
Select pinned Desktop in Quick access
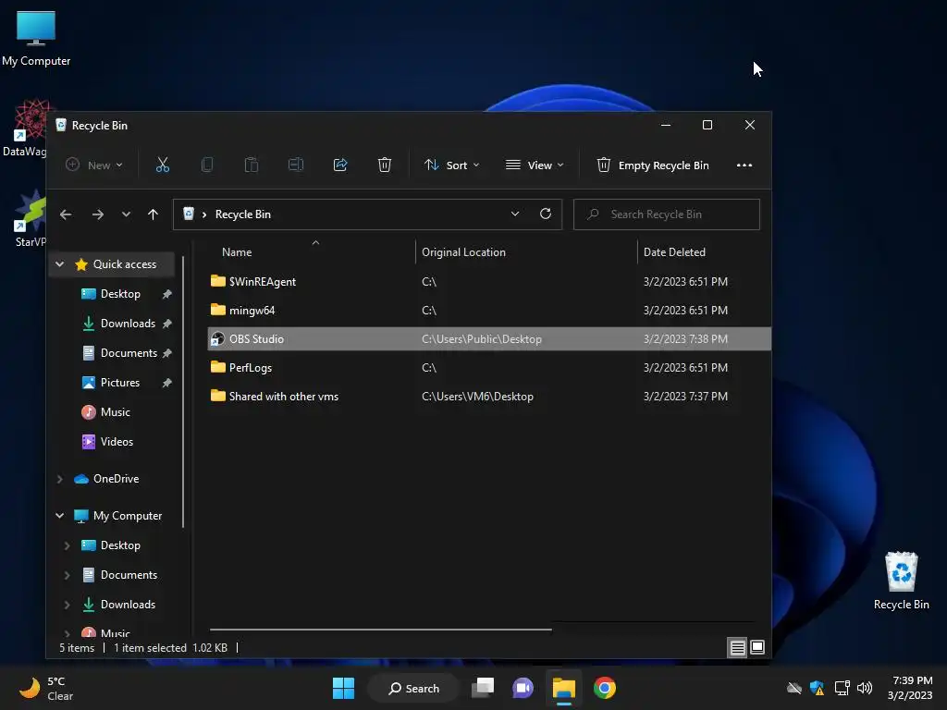pos(120,293)
